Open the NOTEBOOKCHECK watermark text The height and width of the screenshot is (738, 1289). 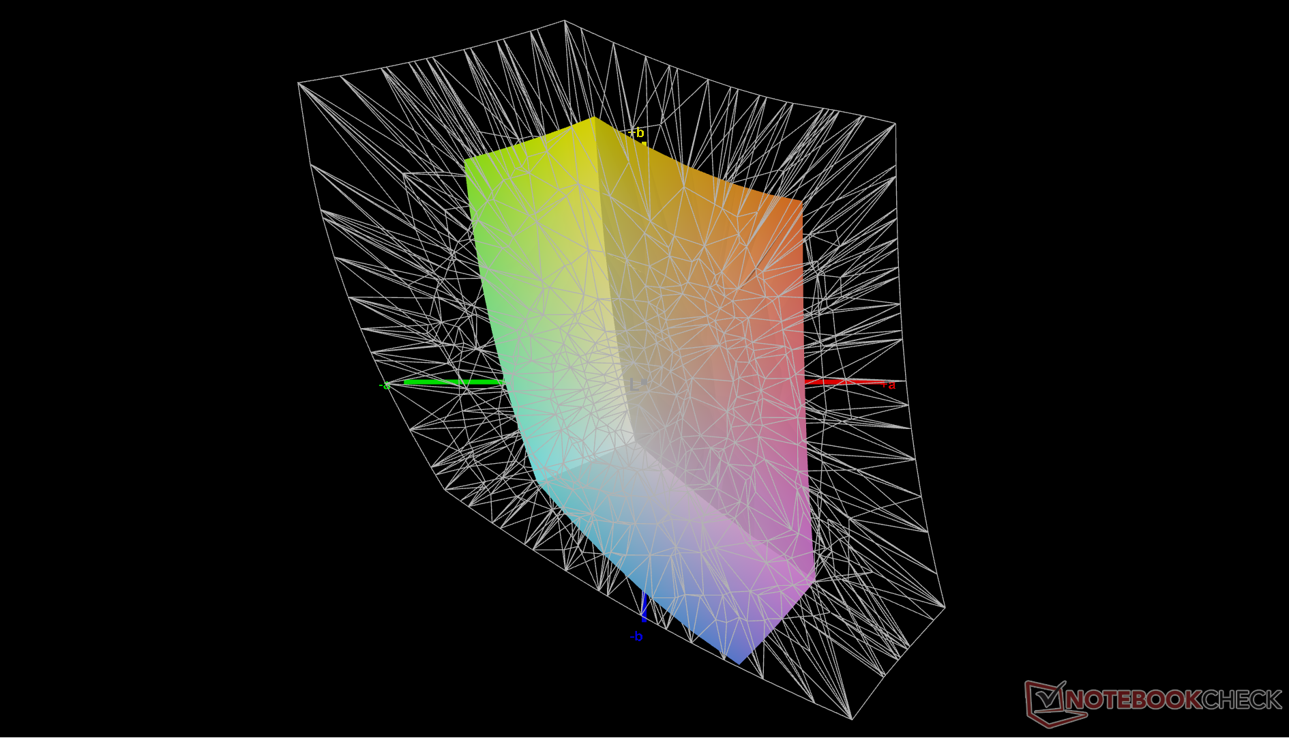click(1173, 700)
